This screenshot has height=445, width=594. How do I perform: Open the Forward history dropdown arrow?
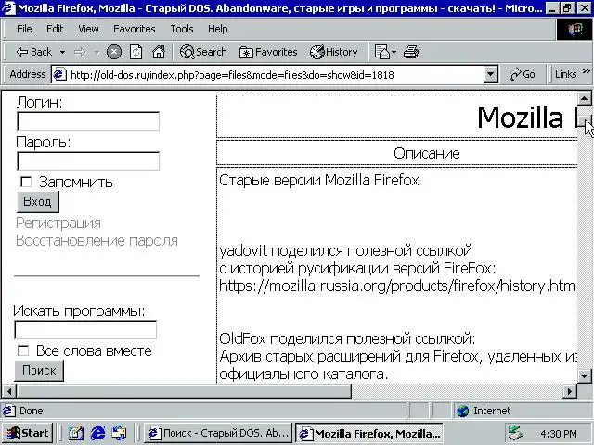pos(97,52)
